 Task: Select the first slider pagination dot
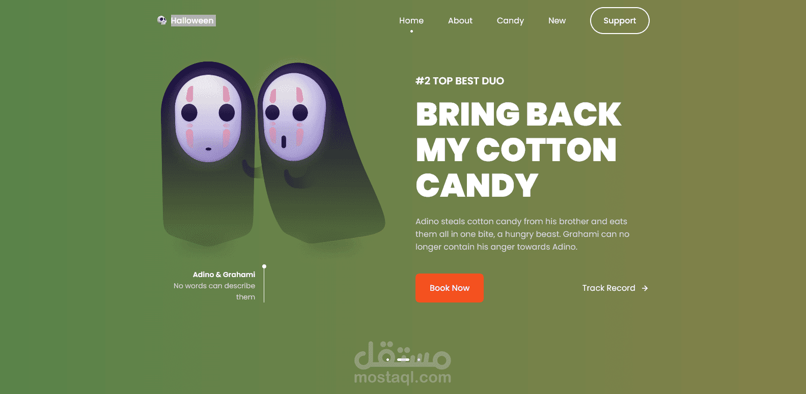tap(388, 359)
